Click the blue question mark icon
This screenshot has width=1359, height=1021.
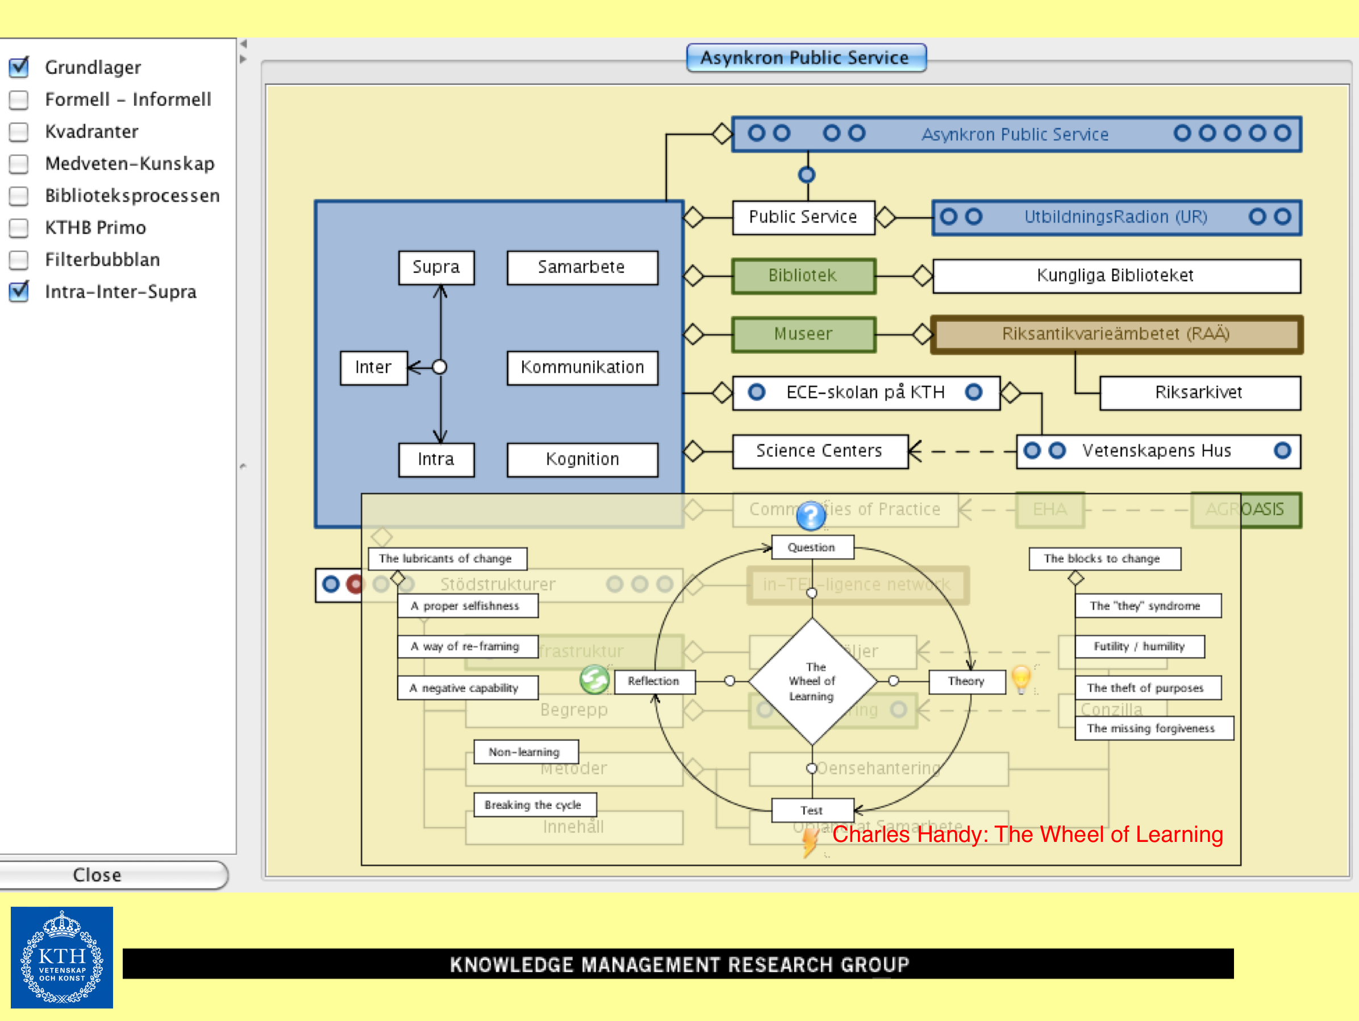coord(810,515)
